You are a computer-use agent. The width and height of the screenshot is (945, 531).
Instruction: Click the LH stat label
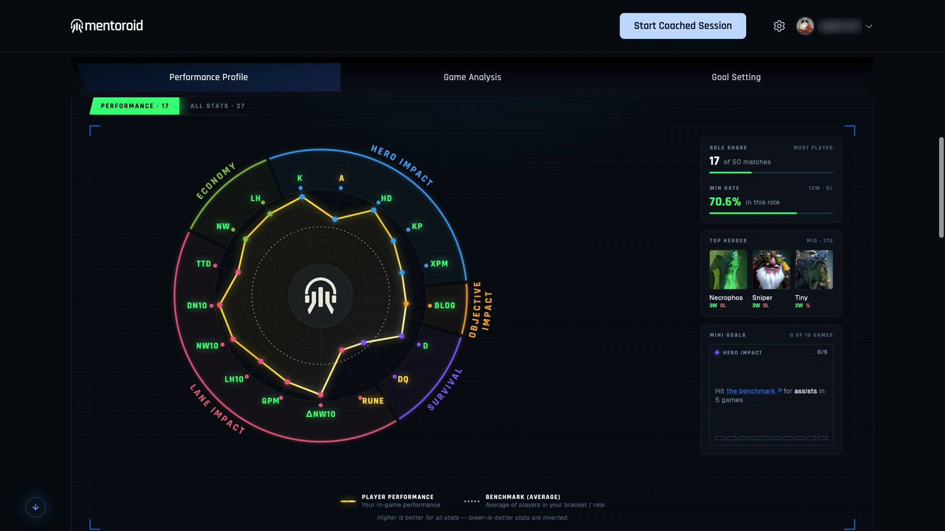255,199
